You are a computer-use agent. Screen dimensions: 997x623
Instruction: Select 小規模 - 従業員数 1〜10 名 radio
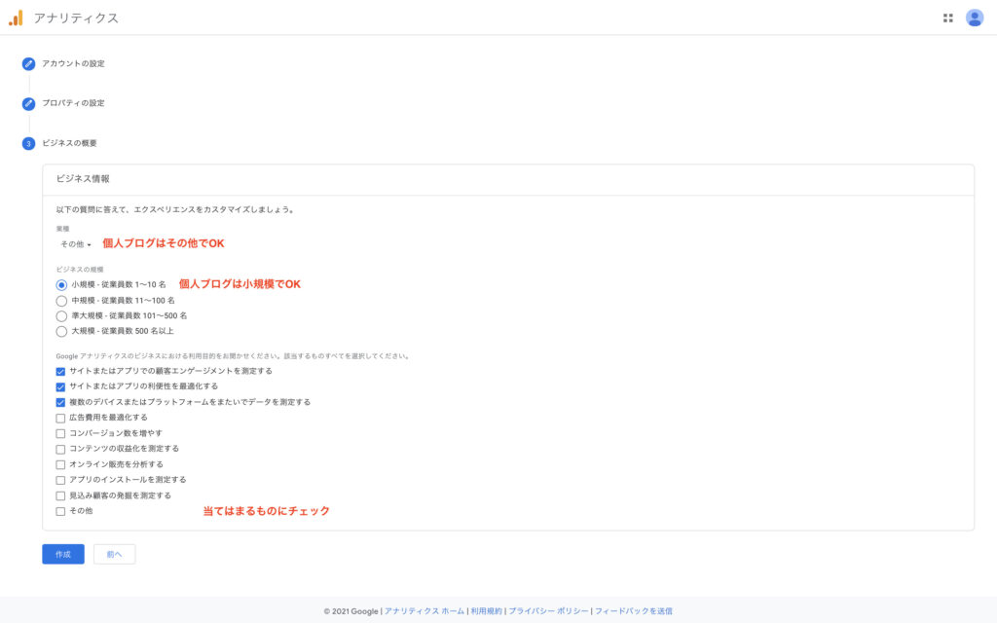coord(61,285)
